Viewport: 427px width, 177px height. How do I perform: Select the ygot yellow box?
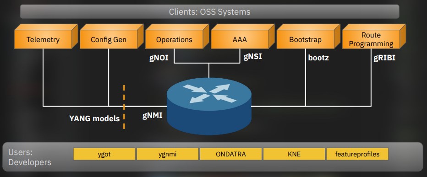[x=104, y=154]
